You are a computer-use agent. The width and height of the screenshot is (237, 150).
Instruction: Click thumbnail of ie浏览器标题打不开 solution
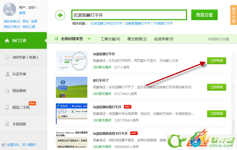point(72,114)
